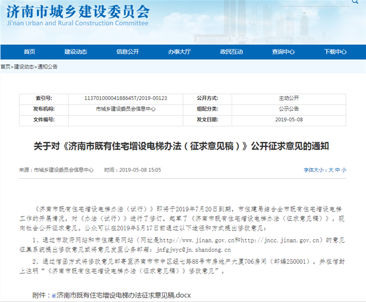Click the 文件编号 label cell

click(x=44, y=120)
